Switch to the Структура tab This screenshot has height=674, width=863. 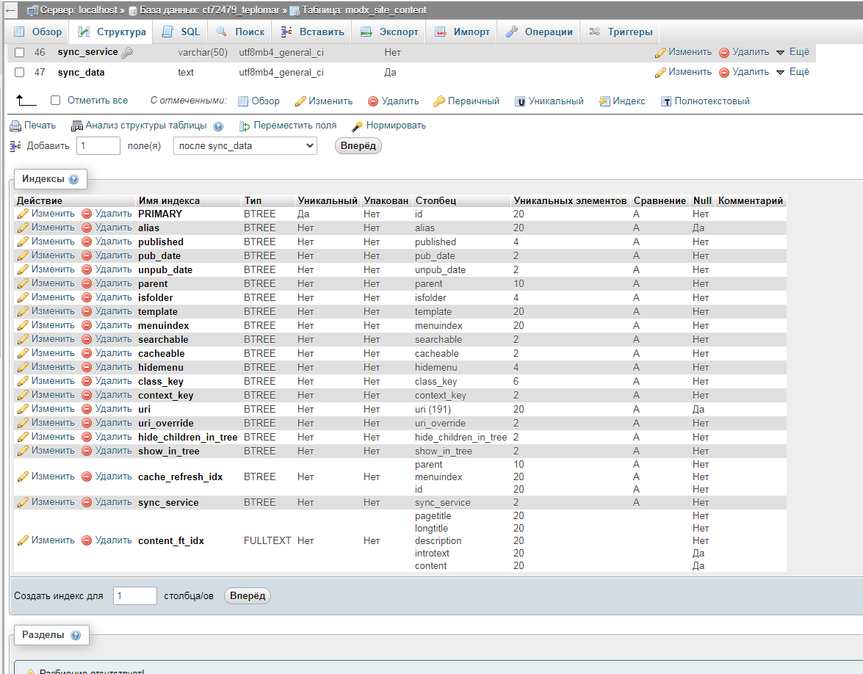click(x=112, y=32)
